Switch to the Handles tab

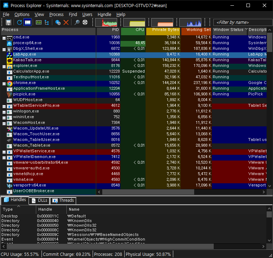[x=15, y=200]
